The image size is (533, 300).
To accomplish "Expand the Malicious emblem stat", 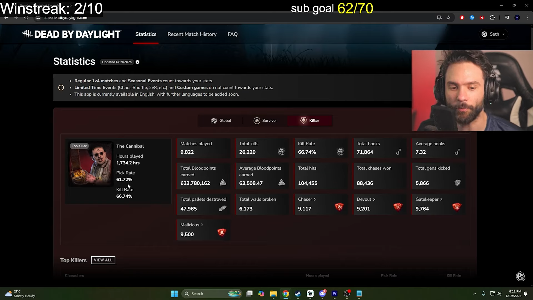I will point(192,225).
